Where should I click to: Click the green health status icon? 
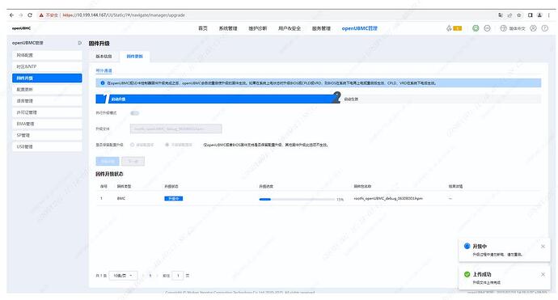tap(476, 28)
